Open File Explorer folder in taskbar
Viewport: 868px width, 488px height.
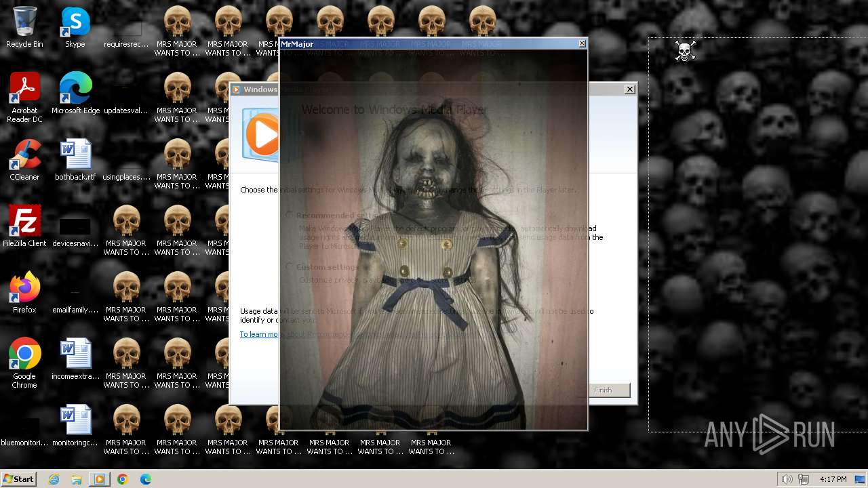77,479
